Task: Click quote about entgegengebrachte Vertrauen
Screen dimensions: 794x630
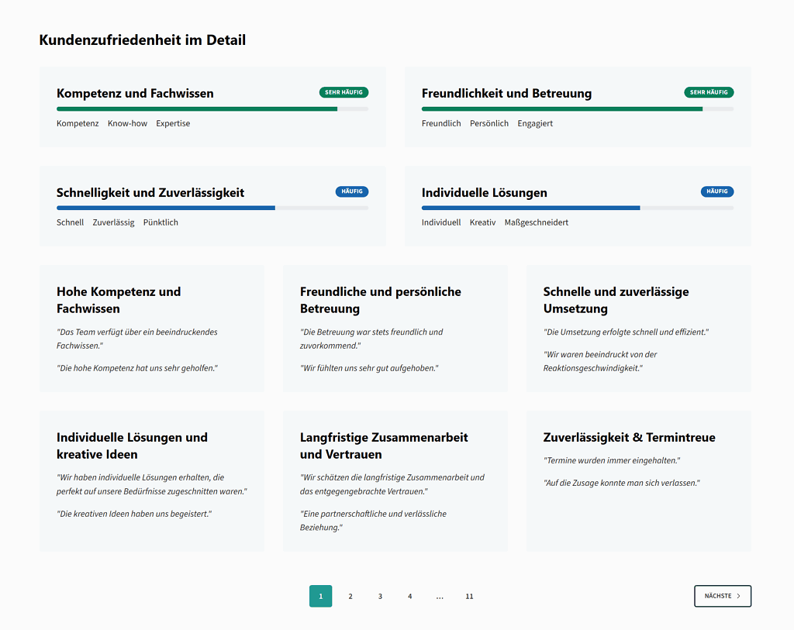Action: (x=392, y=484)
